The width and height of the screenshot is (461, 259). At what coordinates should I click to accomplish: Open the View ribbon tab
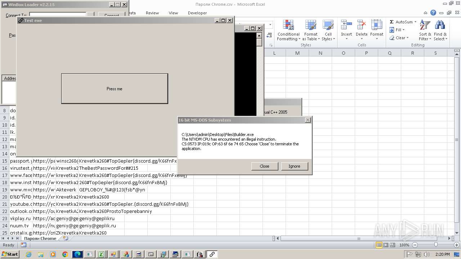(x=173, y=13)
